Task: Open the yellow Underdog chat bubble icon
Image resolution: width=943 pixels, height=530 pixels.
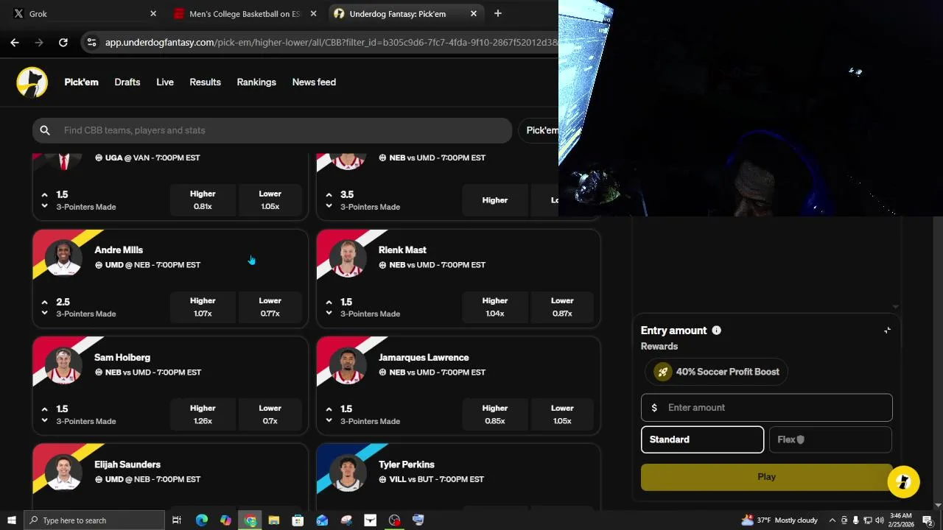Action: 904,482
